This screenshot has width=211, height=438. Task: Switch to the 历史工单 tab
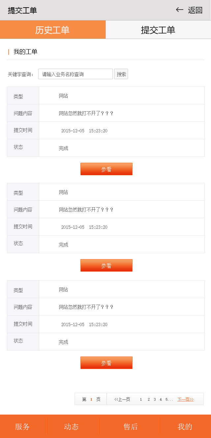[x=52, y=30]
